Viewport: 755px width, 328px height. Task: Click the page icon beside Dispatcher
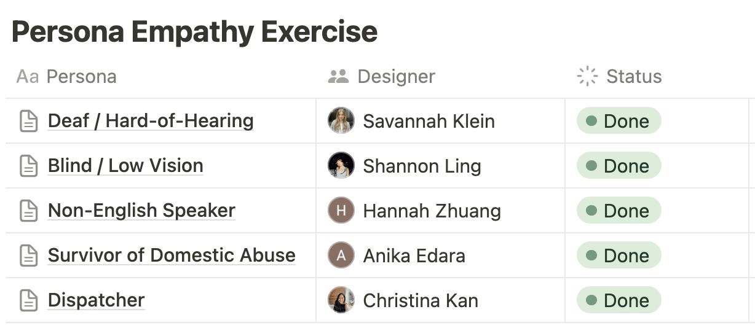point(29,300)
